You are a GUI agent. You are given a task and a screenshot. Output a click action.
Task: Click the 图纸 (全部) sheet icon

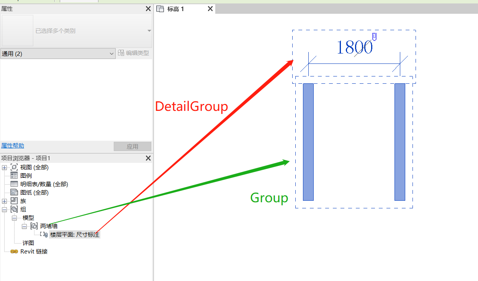click(x=14, y=192)
